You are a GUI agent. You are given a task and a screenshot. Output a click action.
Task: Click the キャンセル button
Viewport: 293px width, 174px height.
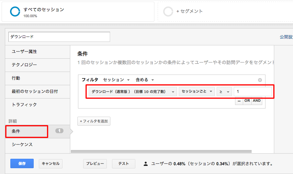(x=51, y=164)
